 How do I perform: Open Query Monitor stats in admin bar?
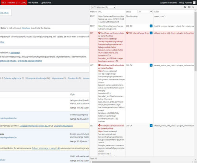pyautogui.click(x=14, y=2)
